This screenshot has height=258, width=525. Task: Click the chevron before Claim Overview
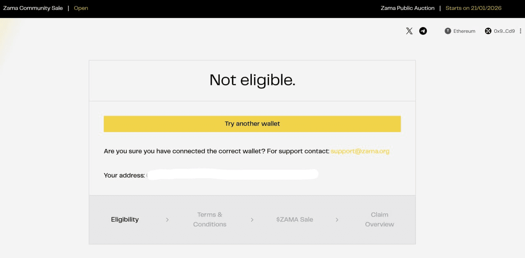(x=337, y=220)
